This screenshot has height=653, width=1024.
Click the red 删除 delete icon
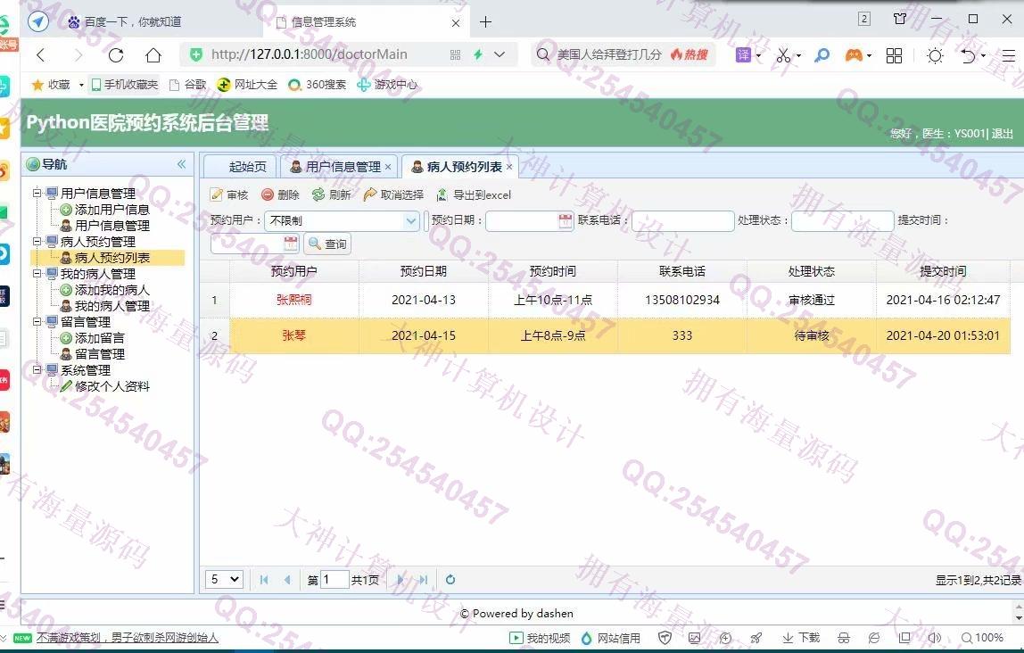click(268, 195)
